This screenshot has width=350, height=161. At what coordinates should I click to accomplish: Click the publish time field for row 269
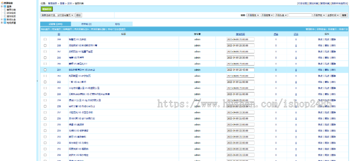[240, 39]
